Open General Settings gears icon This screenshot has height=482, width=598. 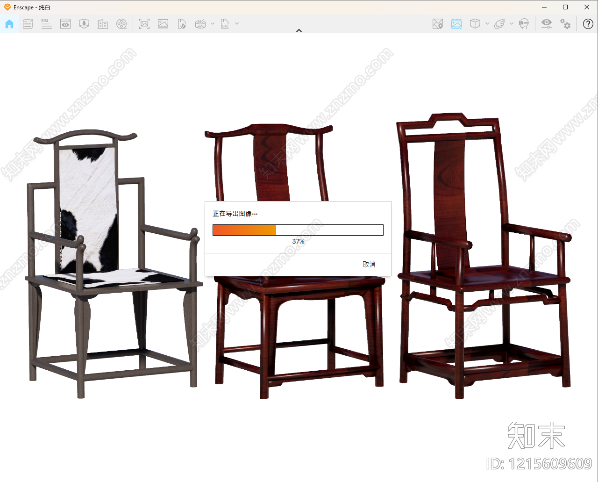coord(565,24)
